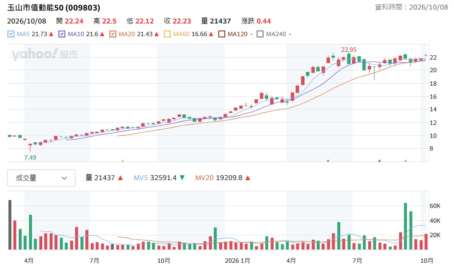457x268 pixels.
Task: Click the red up arrow beside MA5 21.73
Action: [51, 34]
